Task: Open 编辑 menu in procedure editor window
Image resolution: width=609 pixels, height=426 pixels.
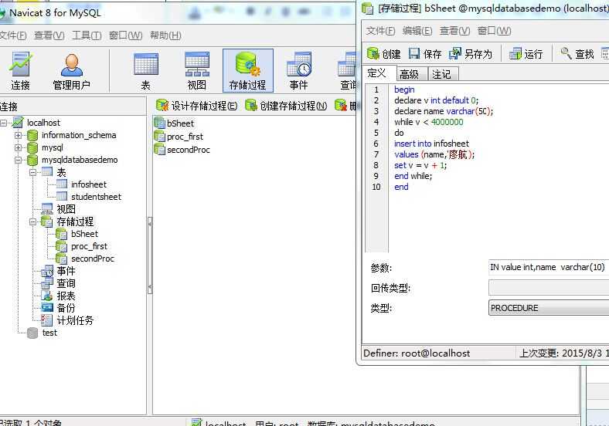Action: (417, 31)
